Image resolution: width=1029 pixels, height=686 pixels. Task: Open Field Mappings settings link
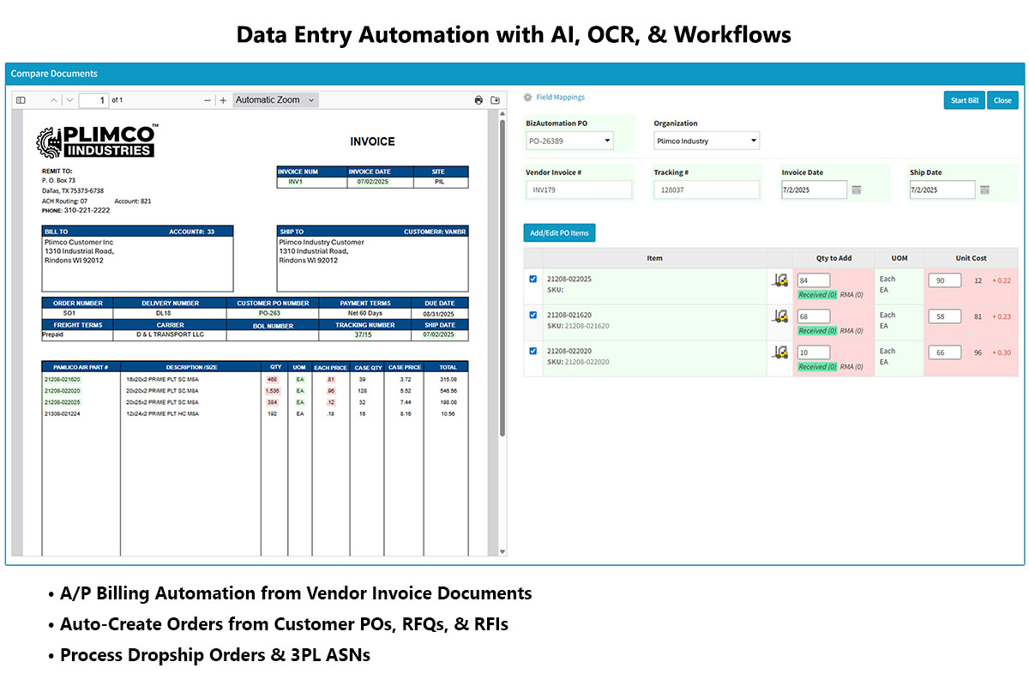click(x=559, y=98)
